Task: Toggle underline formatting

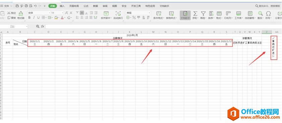Action: click(x=38, y=18)
